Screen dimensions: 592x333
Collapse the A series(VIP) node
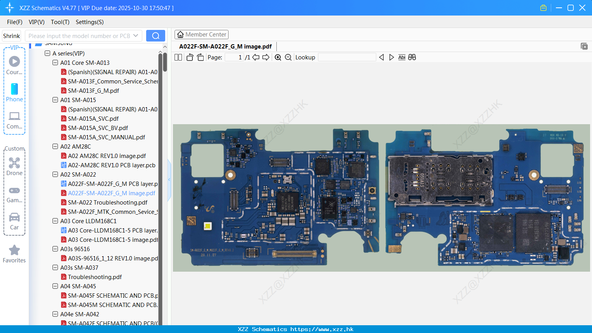(47, 54)
